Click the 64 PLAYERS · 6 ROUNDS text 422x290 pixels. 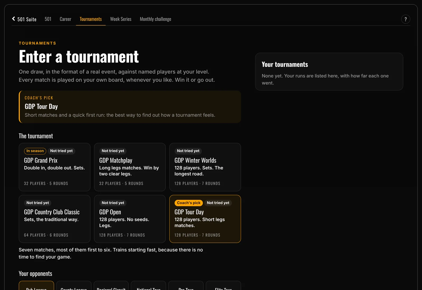point(46,235)
